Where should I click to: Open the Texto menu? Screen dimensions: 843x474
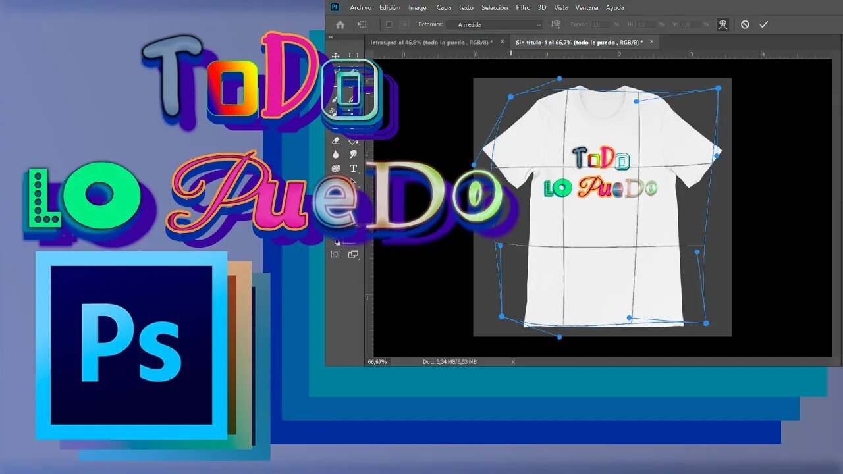tap(466, 7)
